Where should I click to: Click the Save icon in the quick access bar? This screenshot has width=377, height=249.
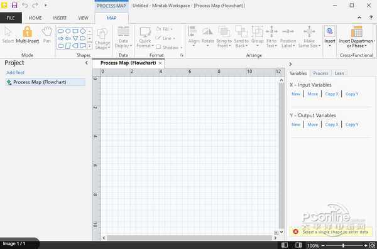click(14, 5)
